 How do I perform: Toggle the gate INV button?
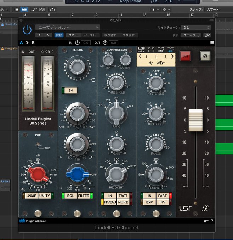tap(162, 202)
